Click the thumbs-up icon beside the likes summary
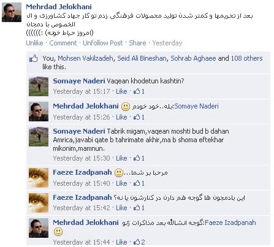This screenshot has width=274, height=247. pyautogui.click(x=34, y=59)
